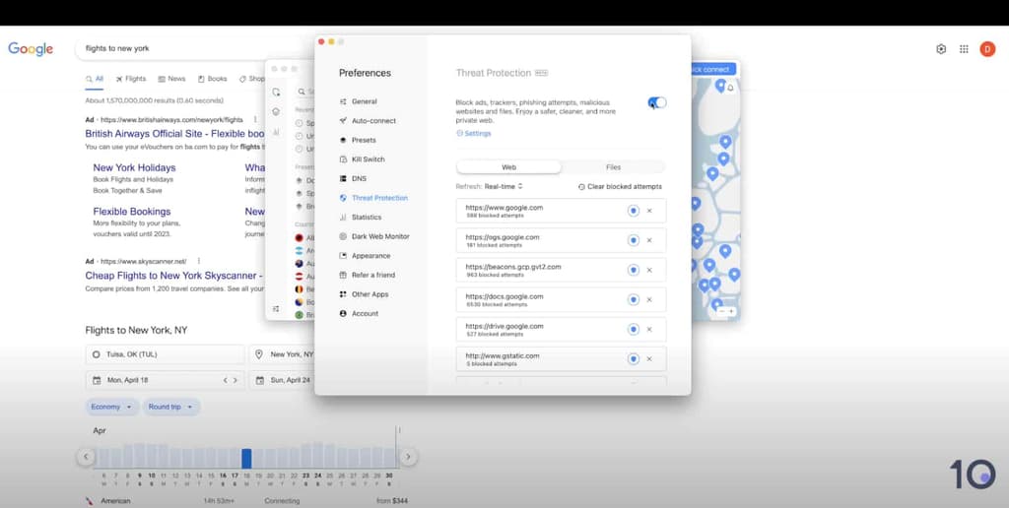The height and width of the screenshot is (508, 1009).
Task: Click the notification bell in VPN window
Action: 730,88
